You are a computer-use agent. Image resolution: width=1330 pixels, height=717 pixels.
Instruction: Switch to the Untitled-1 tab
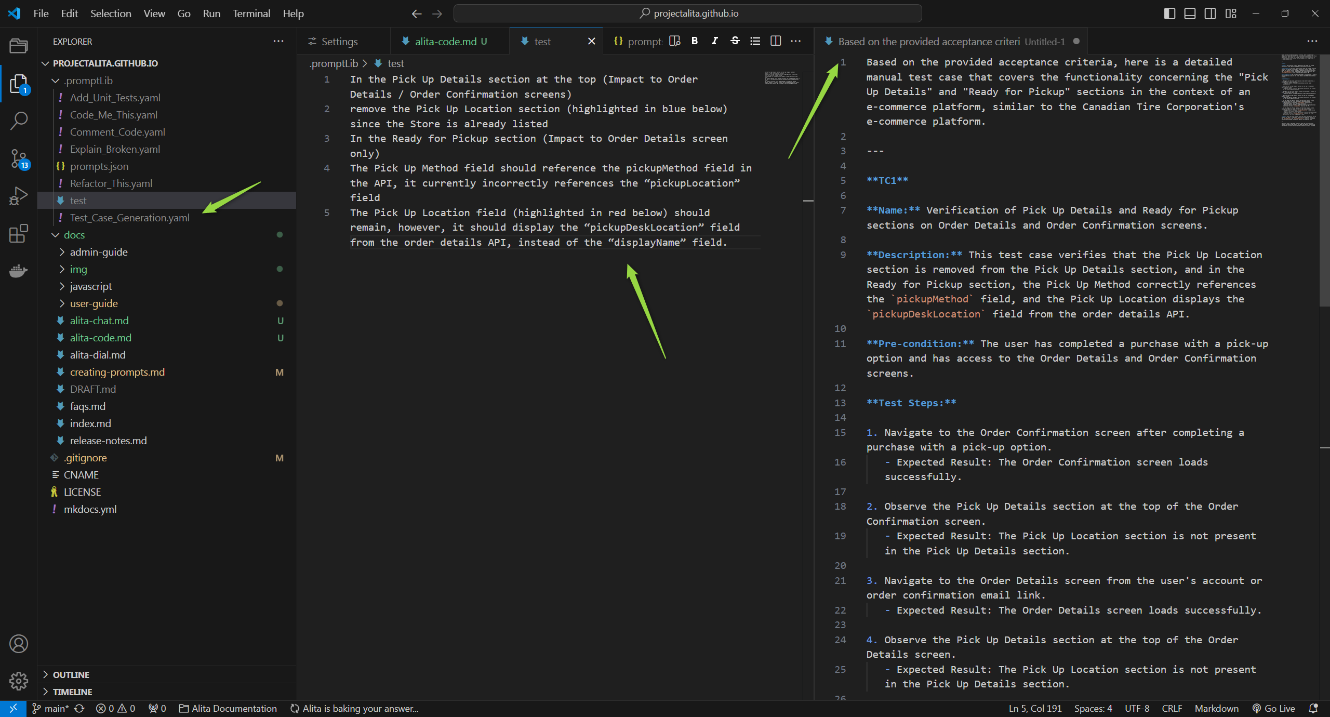point(951,42)
